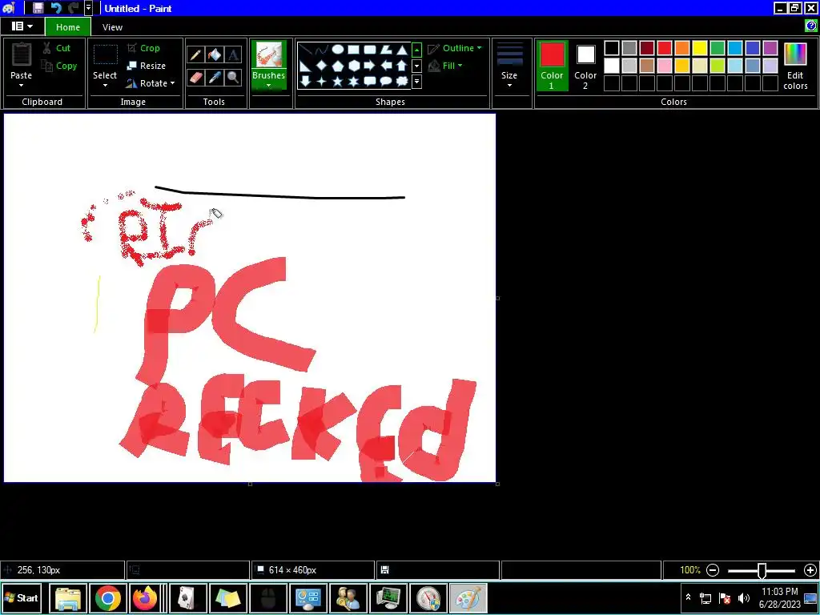Open the Outline dropdown
This screenshot has height=615, width=820.
(455, 48)
